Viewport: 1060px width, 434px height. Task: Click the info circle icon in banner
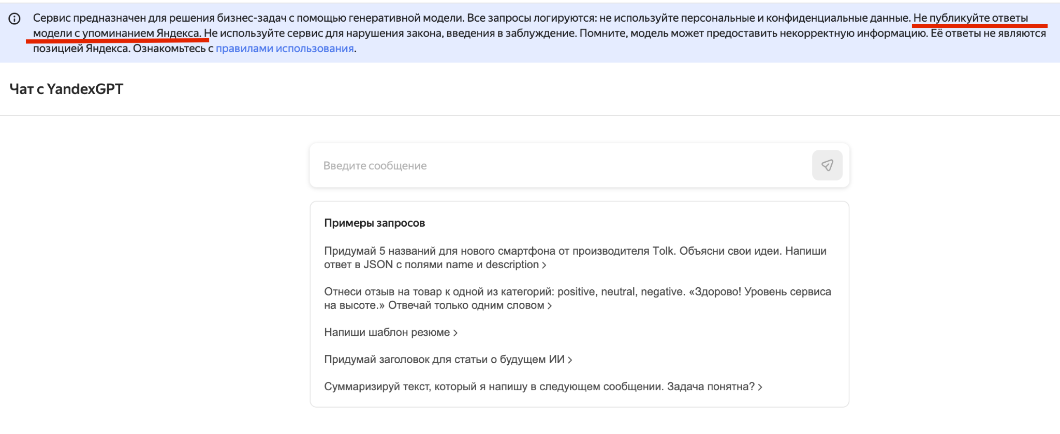coord(15,19)
